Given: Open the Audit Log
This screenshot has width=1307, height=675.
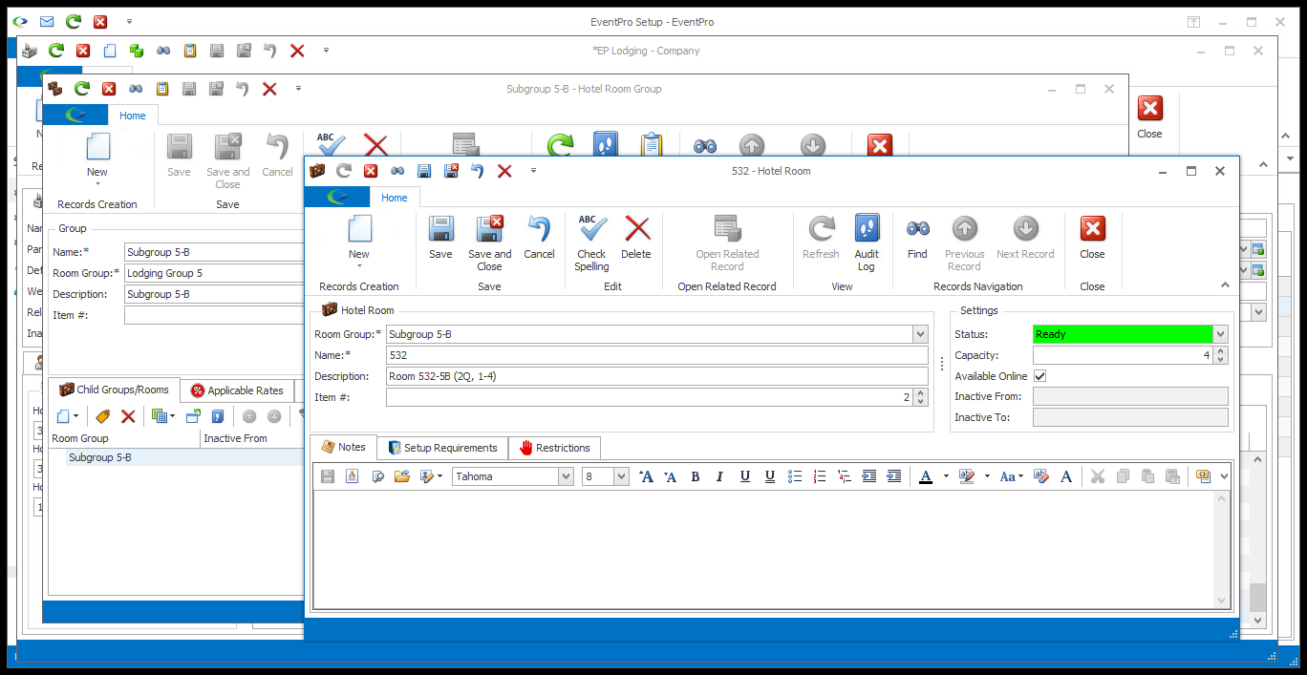Looking at the screenshot, I should [x=867, y=243].
